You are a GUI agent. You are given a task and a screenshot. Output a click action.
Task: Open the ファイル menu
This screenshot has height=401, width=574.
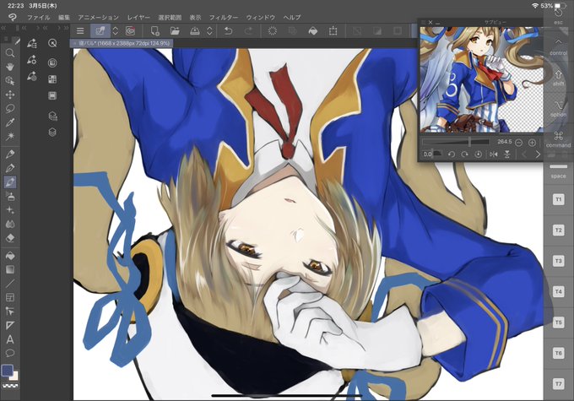pyautogui.click(x=39, y=17)
